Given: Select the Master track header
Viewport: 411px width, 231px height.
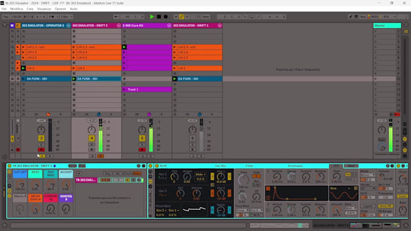Looking at the screenshot, I should tap(387, 26).
